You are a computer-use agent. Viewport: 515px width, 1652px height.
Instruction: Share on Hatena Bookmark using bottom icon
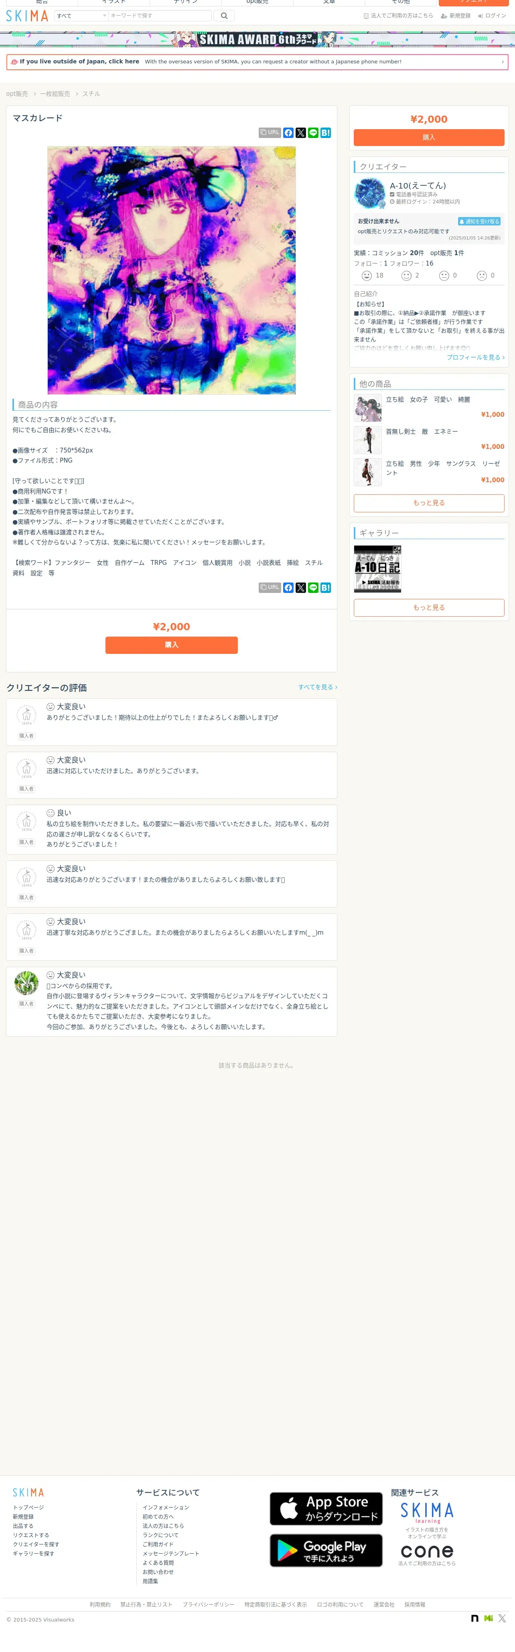(x=326, y=587)
